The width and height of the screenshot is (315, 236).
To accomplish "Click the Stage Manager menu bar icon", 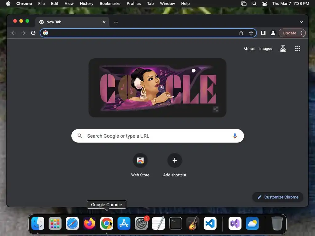I will click(x=244, y=4).
